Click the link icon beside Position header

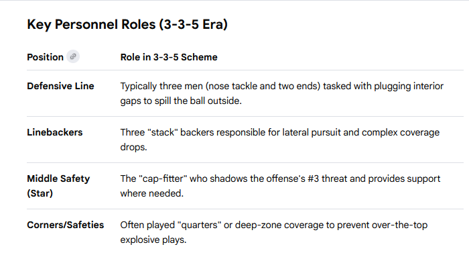pyautogui.click(x=73, y=56)
